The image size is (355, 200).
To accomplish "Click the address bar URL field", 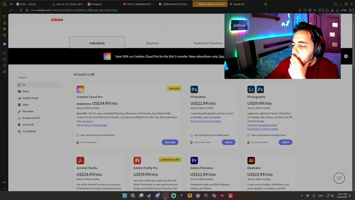I will click(161, 10).
